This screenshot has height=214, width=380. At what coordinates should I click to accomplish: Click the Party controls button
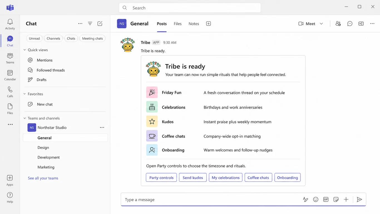click(x=161, y=177)
